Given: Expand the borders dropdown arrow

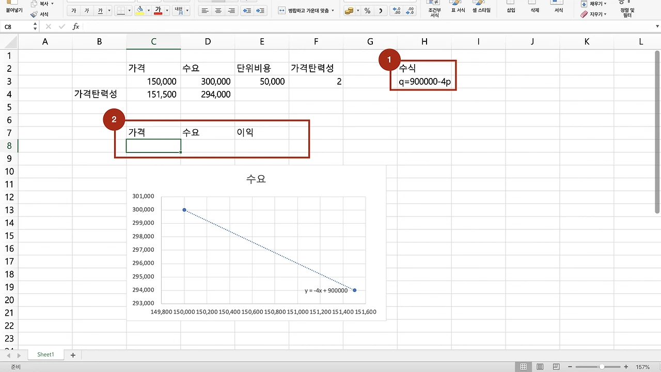Looking at the screenshot, I should (129, 11).
